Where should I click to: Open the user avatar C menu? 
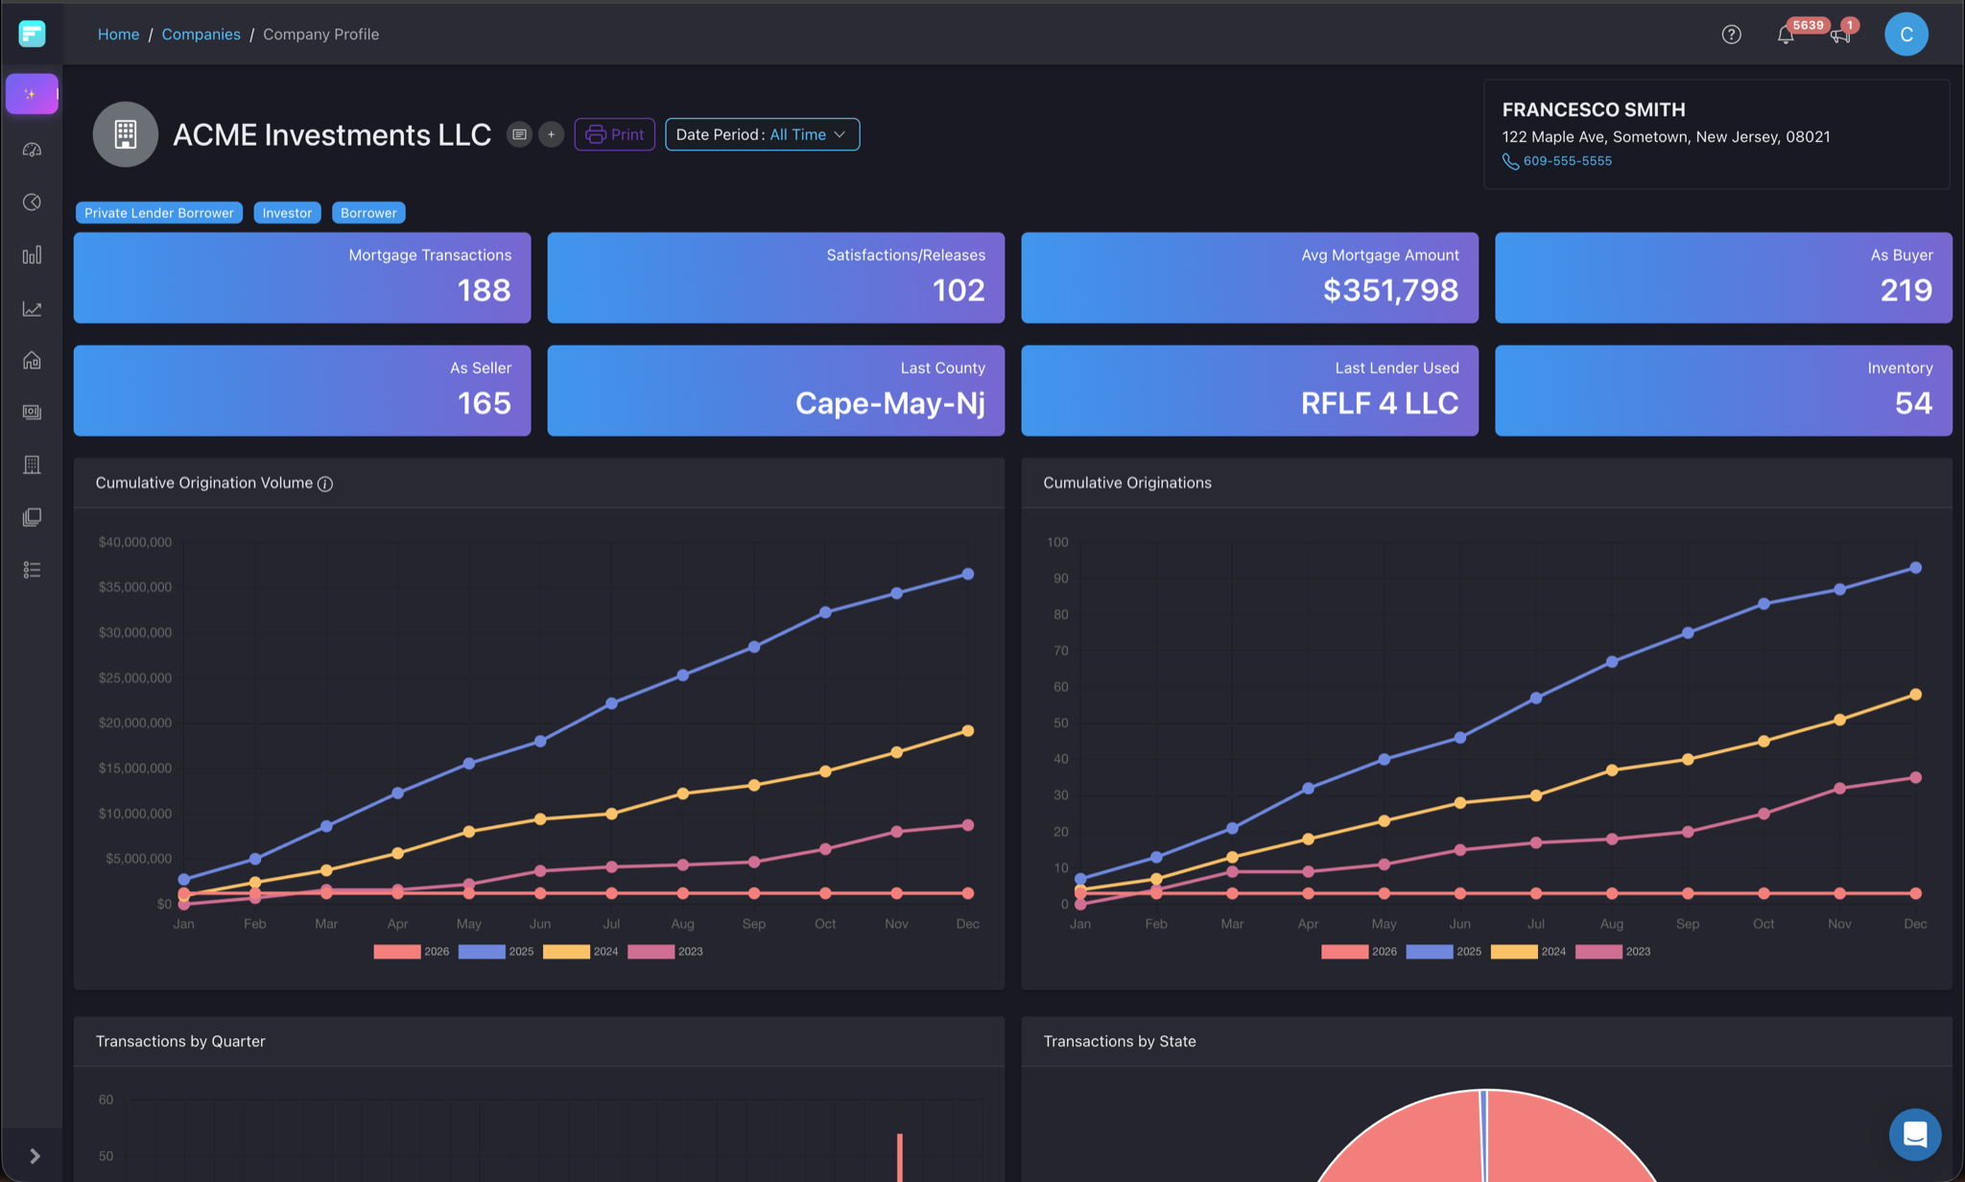(1906, 35)
